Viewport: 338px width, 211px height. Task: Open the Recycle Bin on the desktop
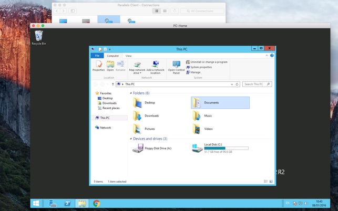pos(38,37)
